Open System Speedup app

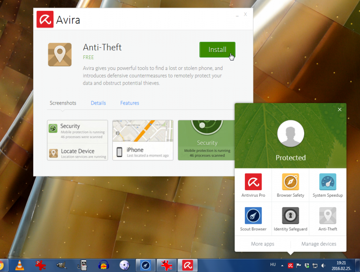(x=328, y=185)
